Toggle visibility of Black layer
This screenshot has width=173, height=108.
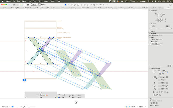click(x=150, y=38)
